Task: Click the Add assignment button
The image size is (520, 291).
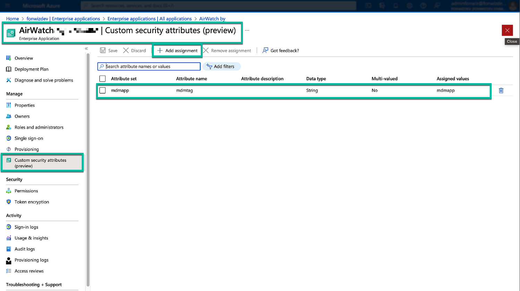Action: point(177,51)
